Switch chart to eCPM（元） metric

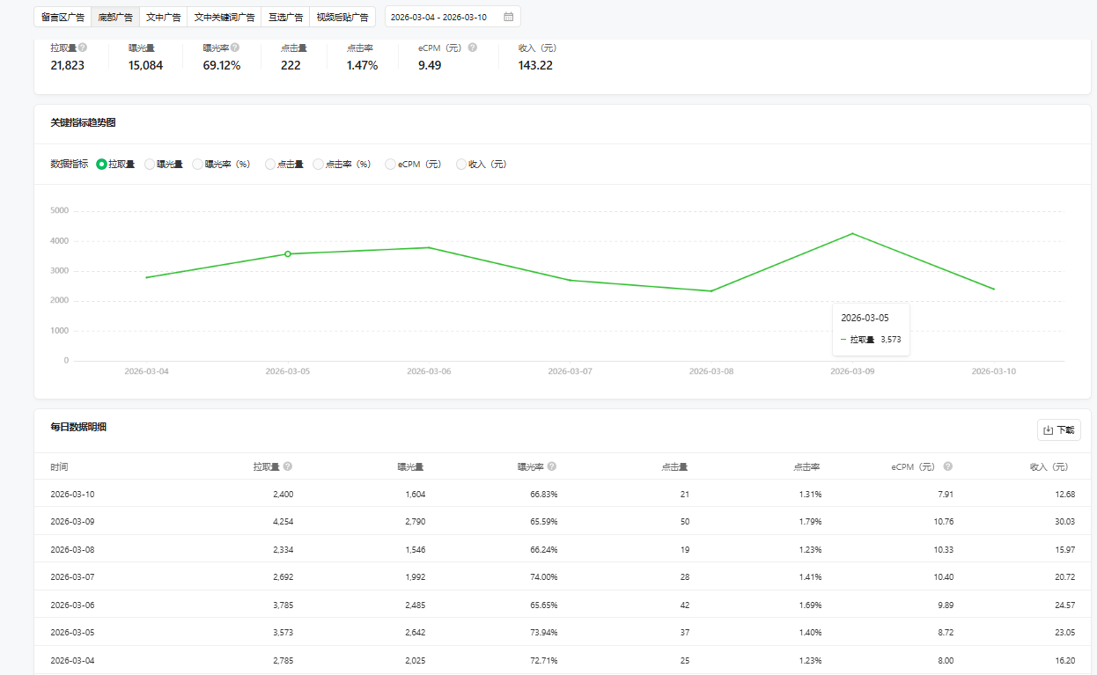[391, 164]
